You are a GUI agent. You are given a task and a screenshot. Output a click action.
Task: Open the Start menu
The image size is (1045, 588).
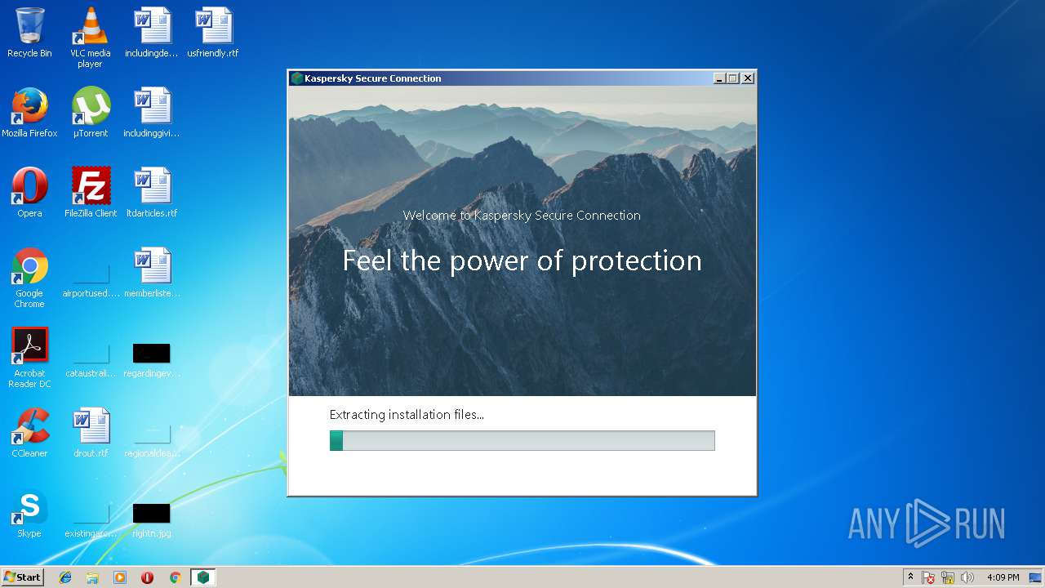23,577
